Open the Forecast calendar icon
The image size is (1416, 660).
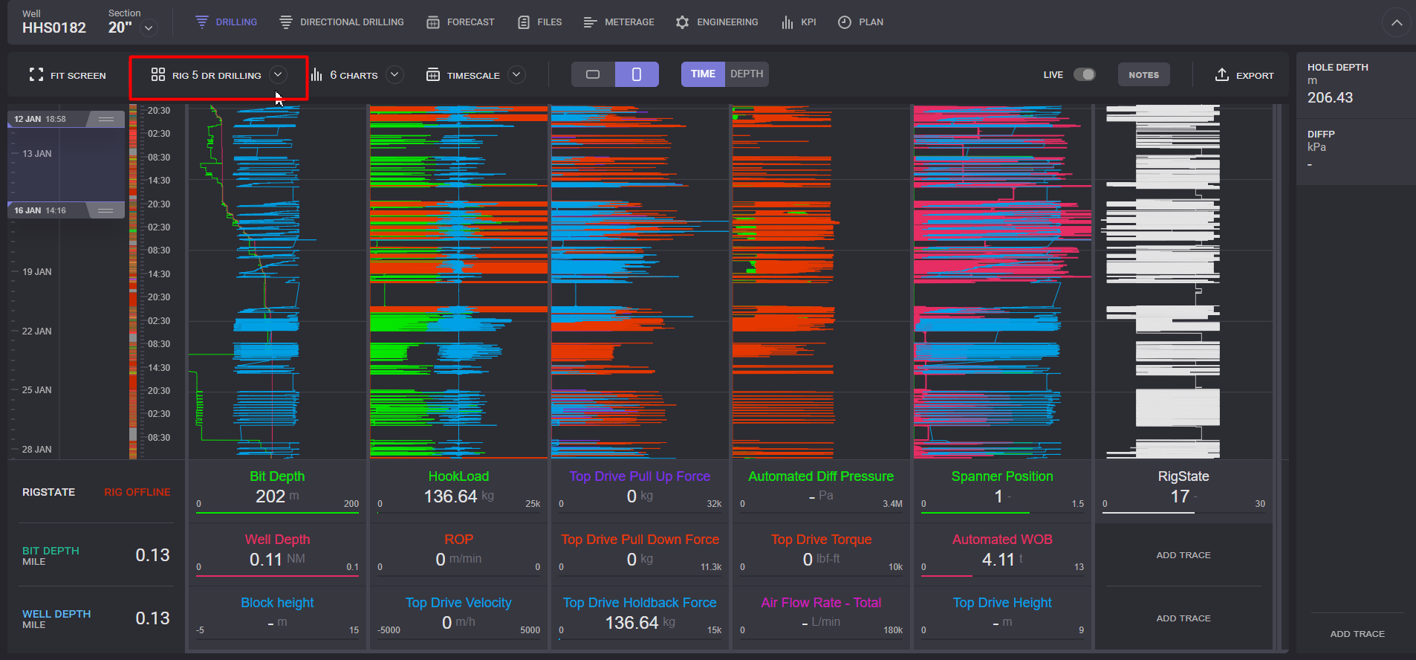432,22
